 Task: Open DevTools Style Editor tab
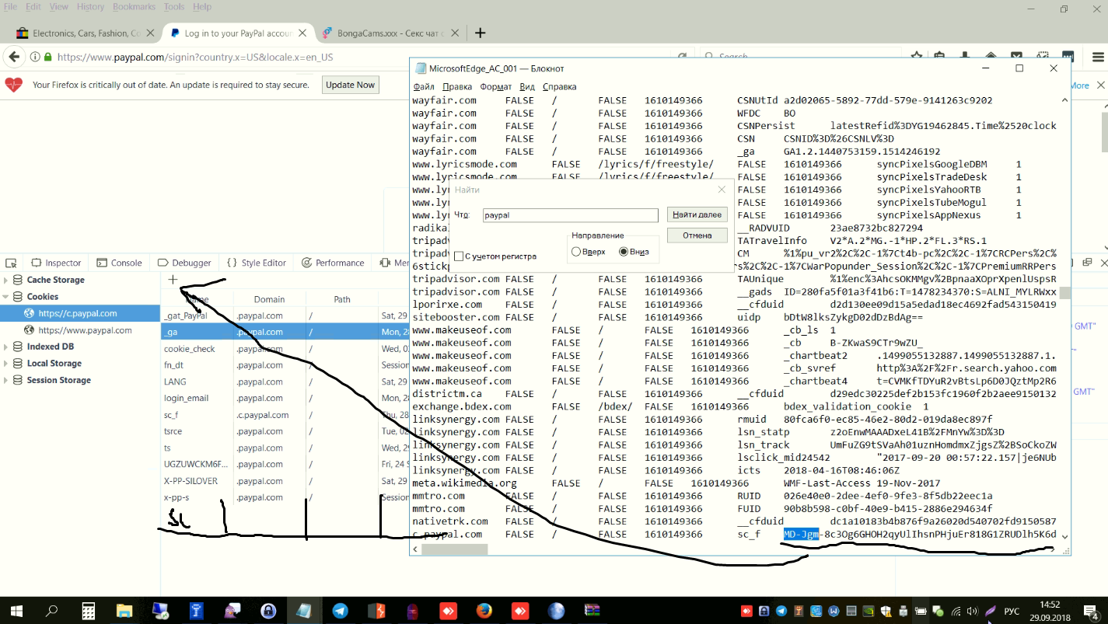(x=257, y=263)
